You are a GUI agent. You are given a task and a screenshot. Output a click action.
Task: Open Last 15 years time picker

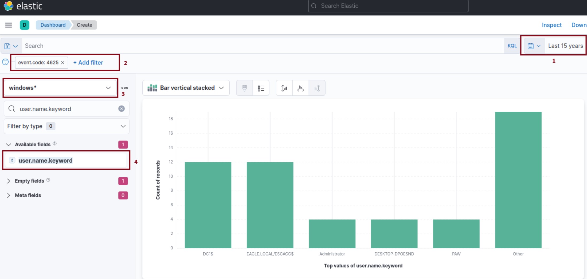pos(565,46)
